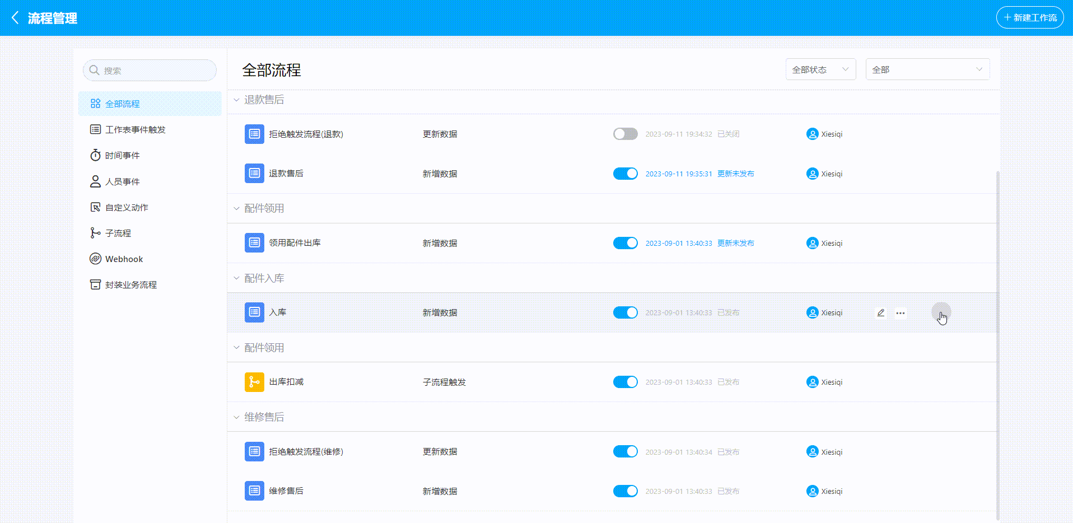
Task: Click the 自定义动作 cursor icon
Action: tap(95, 207)
